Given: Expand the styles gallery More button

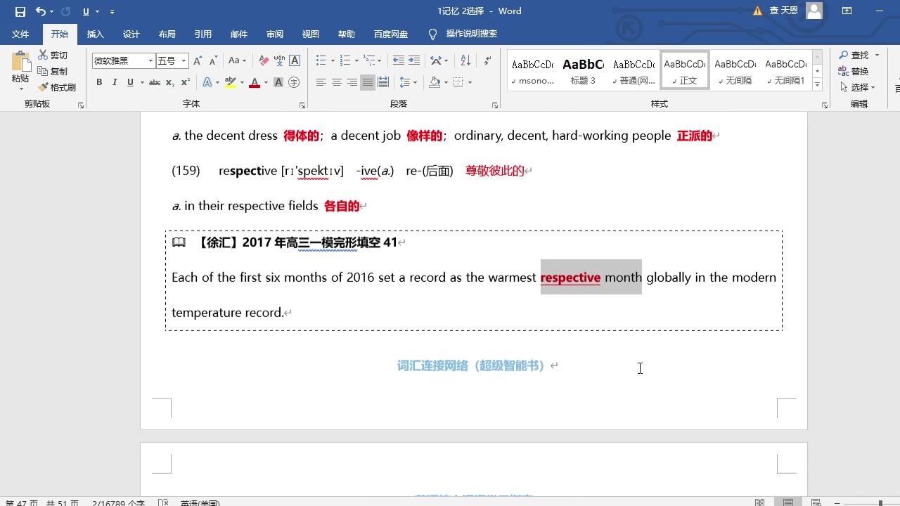Looking at the screenshot, I should point(817,85).
